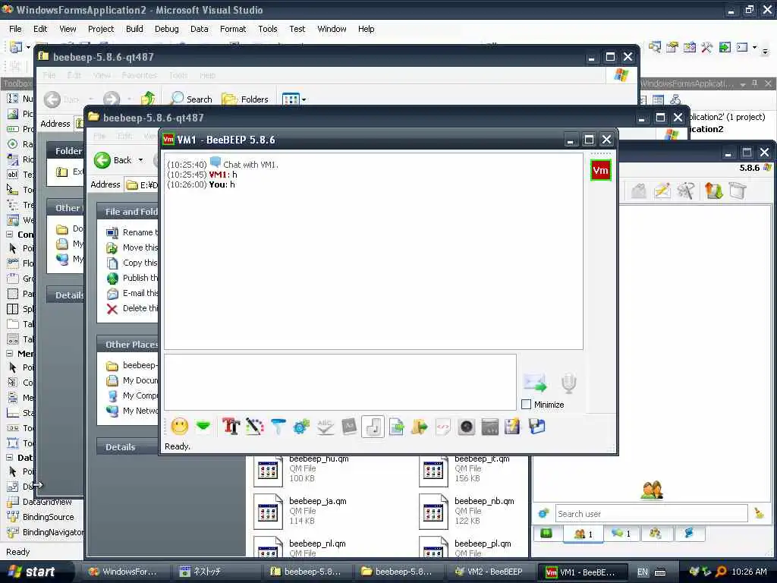Collapse the Containers section in Toolbox
Viewport: 777px width, 583px height.
9,234
